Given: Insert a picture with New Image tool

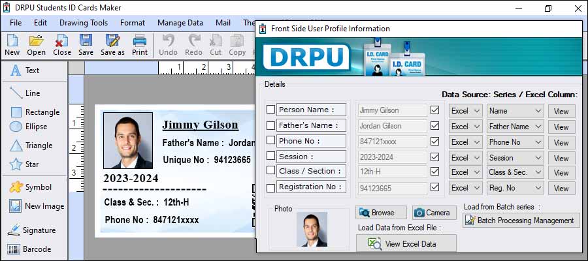Looking at the screenshot, I should pos(37,206).
